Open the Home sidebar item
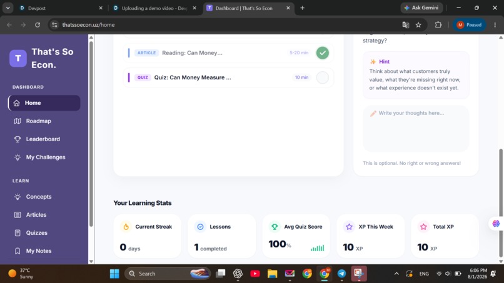The width and height of the screenshot is (504, 283). tap(44, 103)
